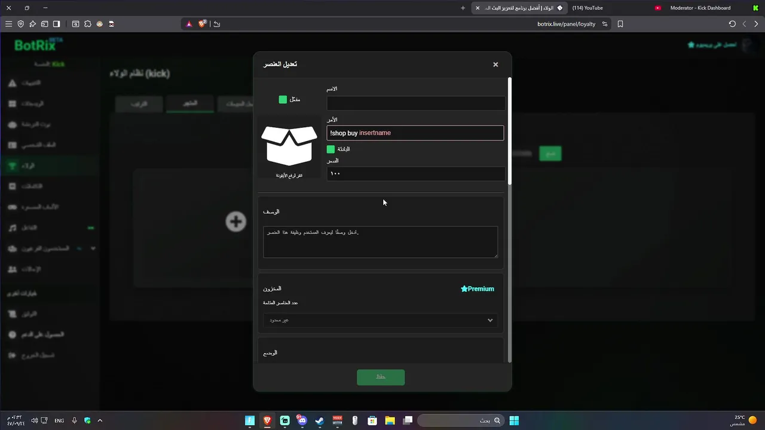Open Discord from the taskbar
Screen dimensions: 765x430
302,420
